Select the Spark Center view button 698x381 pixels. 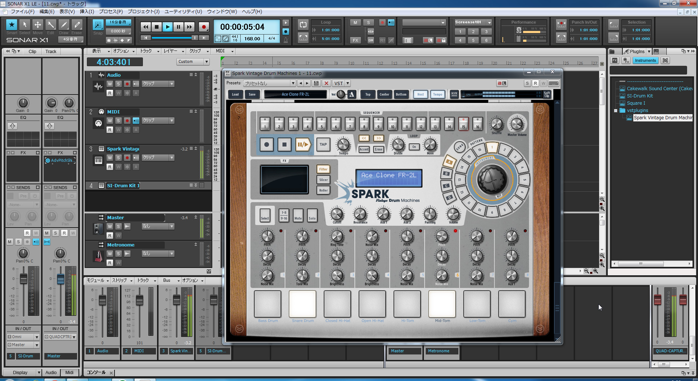(x=384, y=95)
